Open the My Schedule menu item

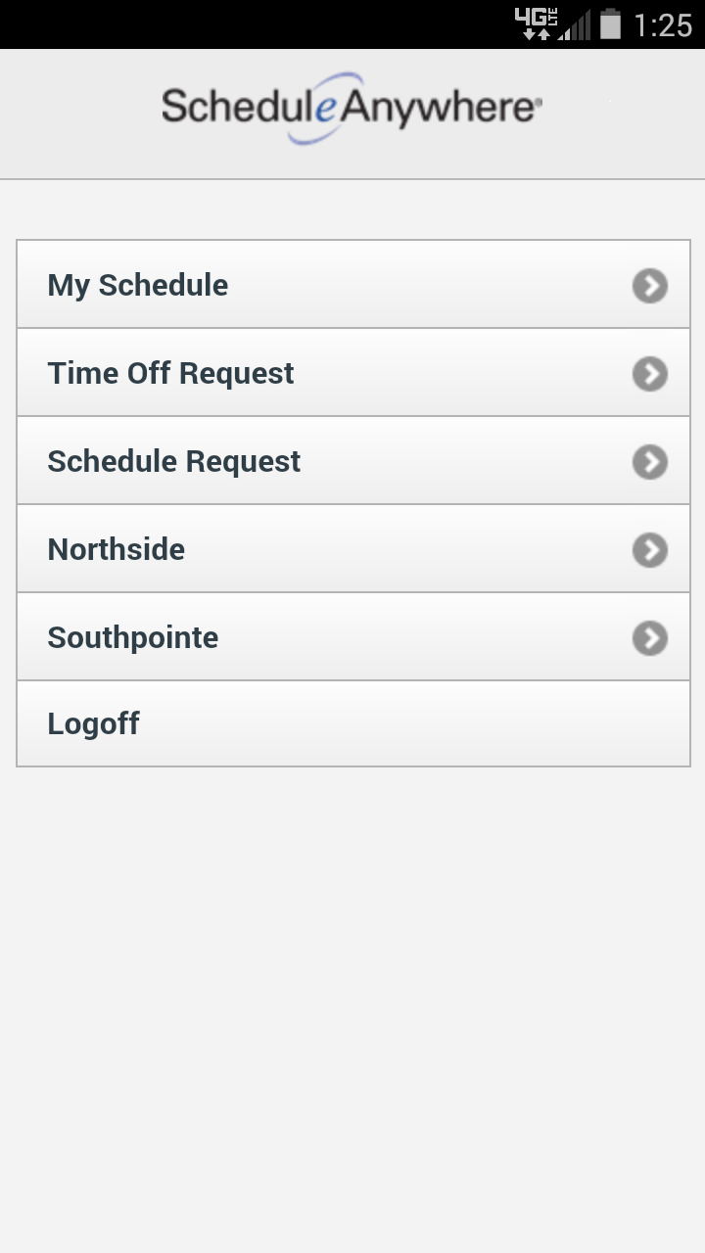pyautogui.click(x=138, y=285)
